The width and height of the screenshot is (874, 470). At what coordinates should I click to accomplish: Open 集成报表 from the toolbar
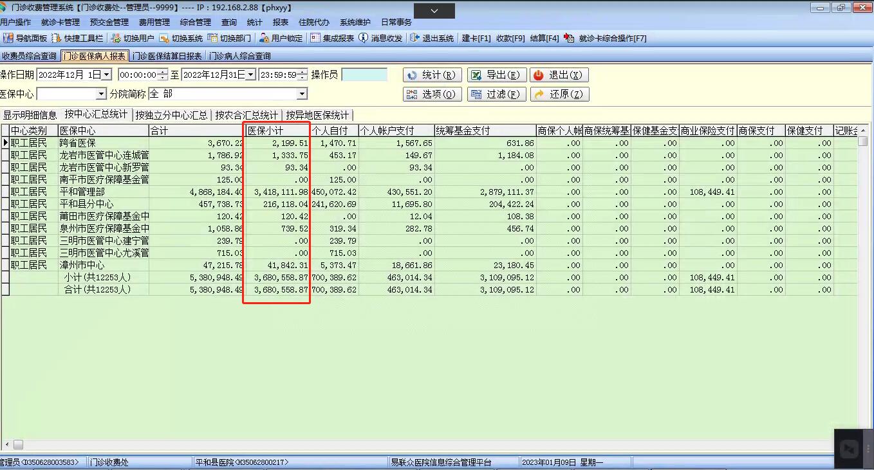333,38
